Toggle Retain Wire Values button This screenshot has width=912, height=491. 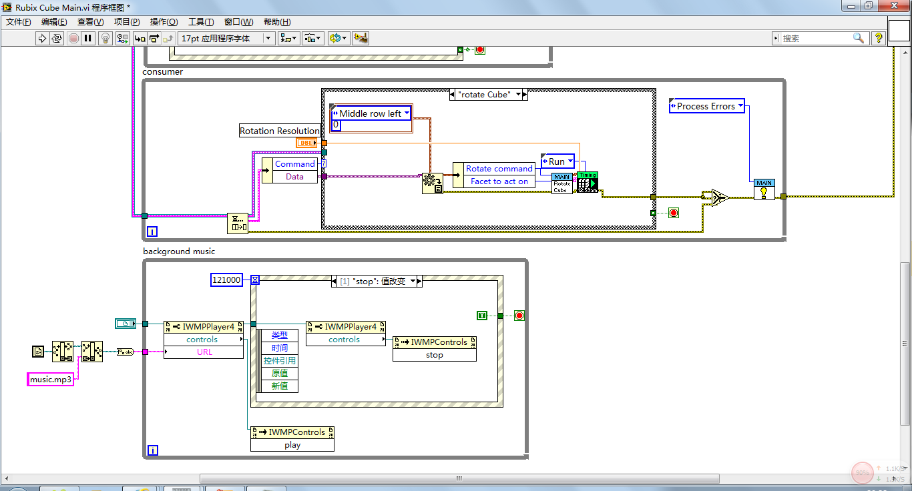pyautogui.click(x=122, y=38)
